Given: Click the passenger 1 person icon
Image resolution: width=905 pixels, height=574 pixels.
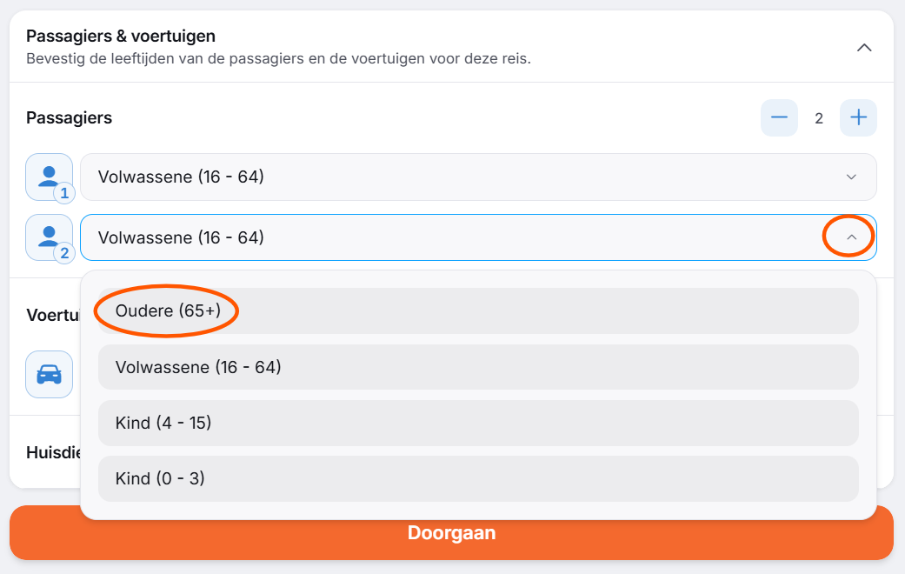Looking at the screenshot, I should pos(49,177).
